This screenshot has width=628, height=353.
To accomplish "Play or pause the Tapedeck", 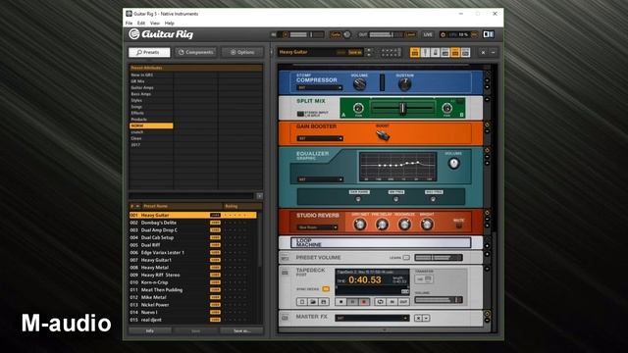I will tap(352, 302).
